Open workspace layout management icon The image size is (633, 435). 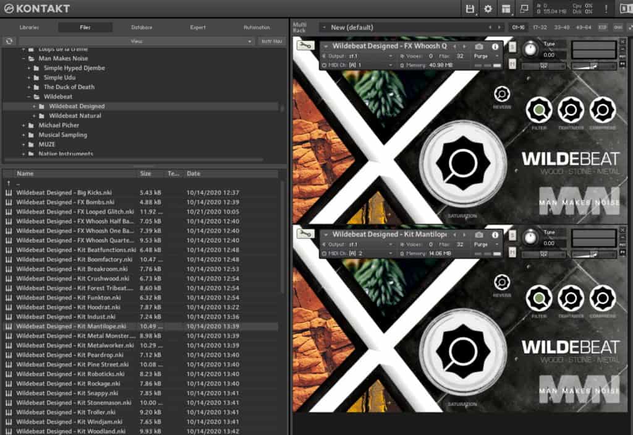click(x=506, y=9)
